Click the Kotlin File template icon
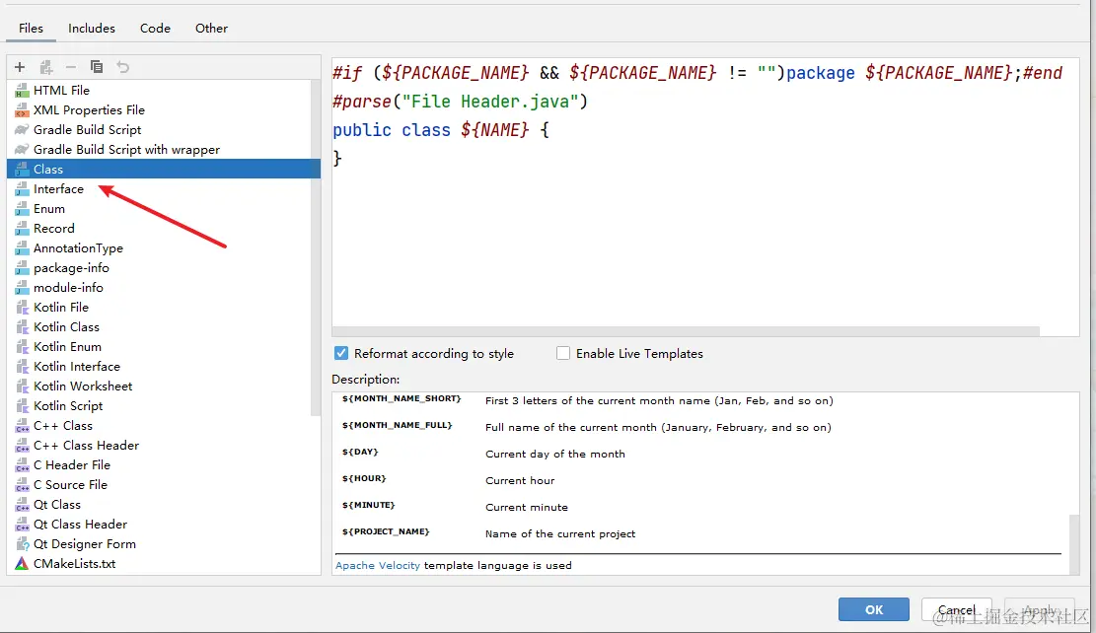Screen dimensions: 1096x633 [22, 308]
